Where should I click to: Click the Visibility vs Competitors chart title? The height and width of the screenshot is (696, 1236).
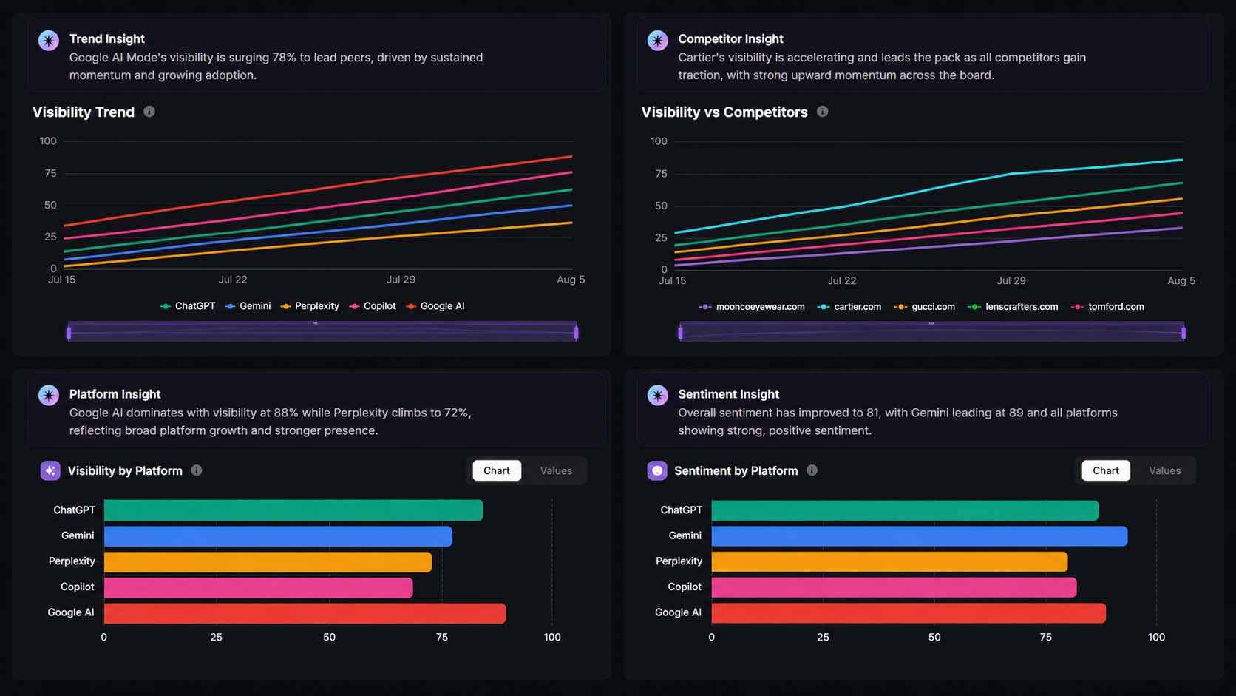[x=724, y=112]
